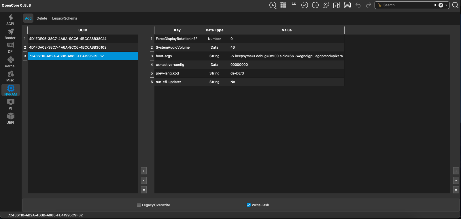Image resolution: width=461 pixels, height=219 pixels.
Task: Enable the LegacyOverwrite checkbox
Action: click(x=139, y=205)
